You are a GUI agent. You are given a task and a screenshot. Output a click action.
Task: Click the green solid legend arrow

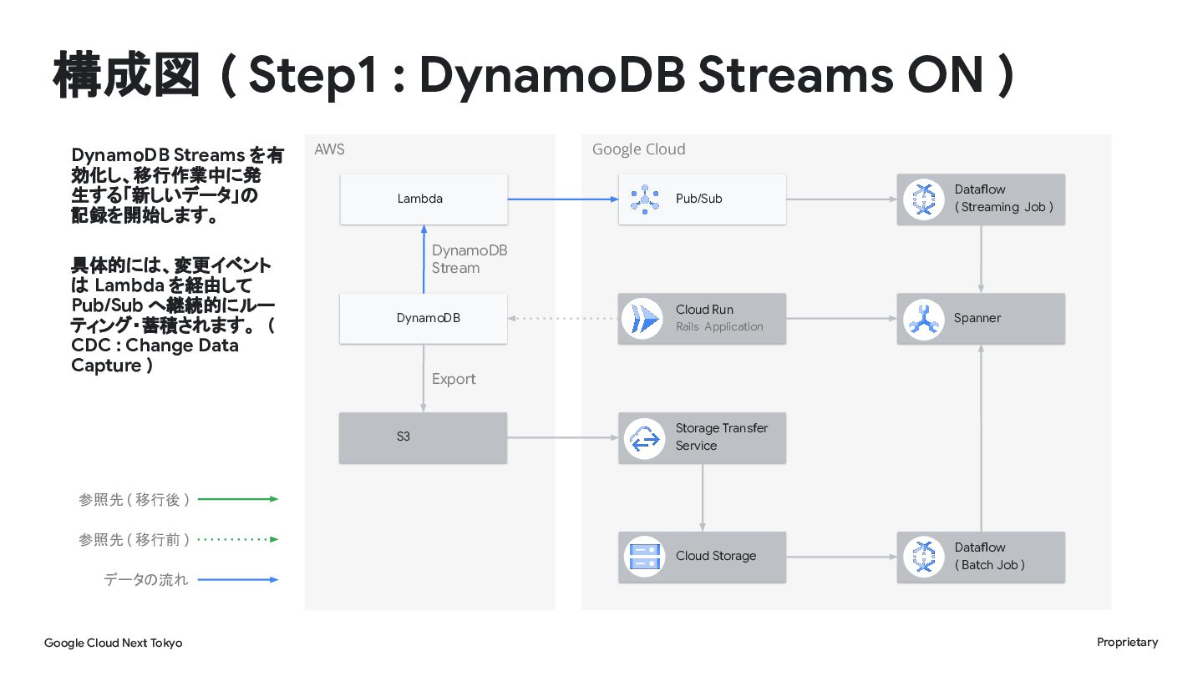[238, 500]
